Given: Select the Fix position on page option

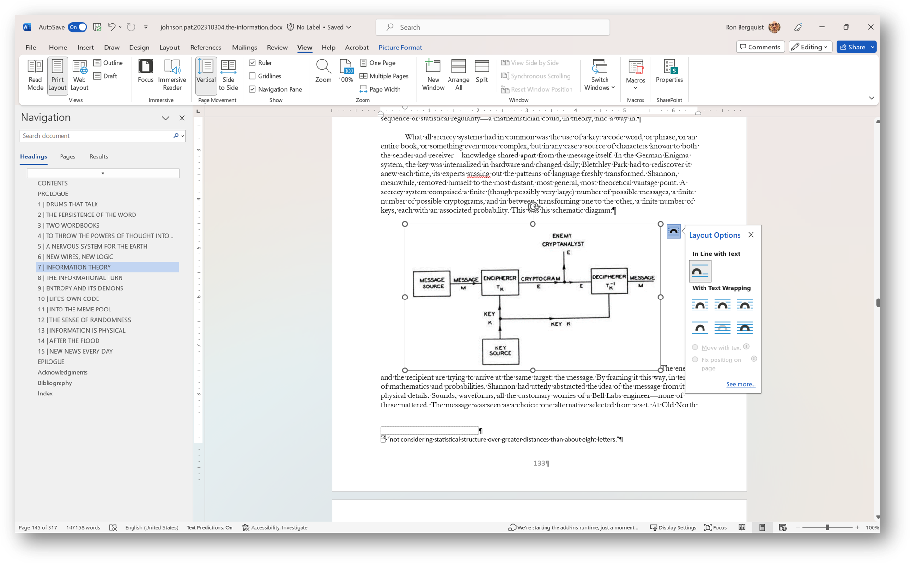Looking at the screenshot, I should click(695, 359).
